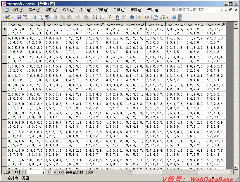Click the first-row cell under s_answer_0
The width and height of the screenshot is (240, 182).
point(55,31)
